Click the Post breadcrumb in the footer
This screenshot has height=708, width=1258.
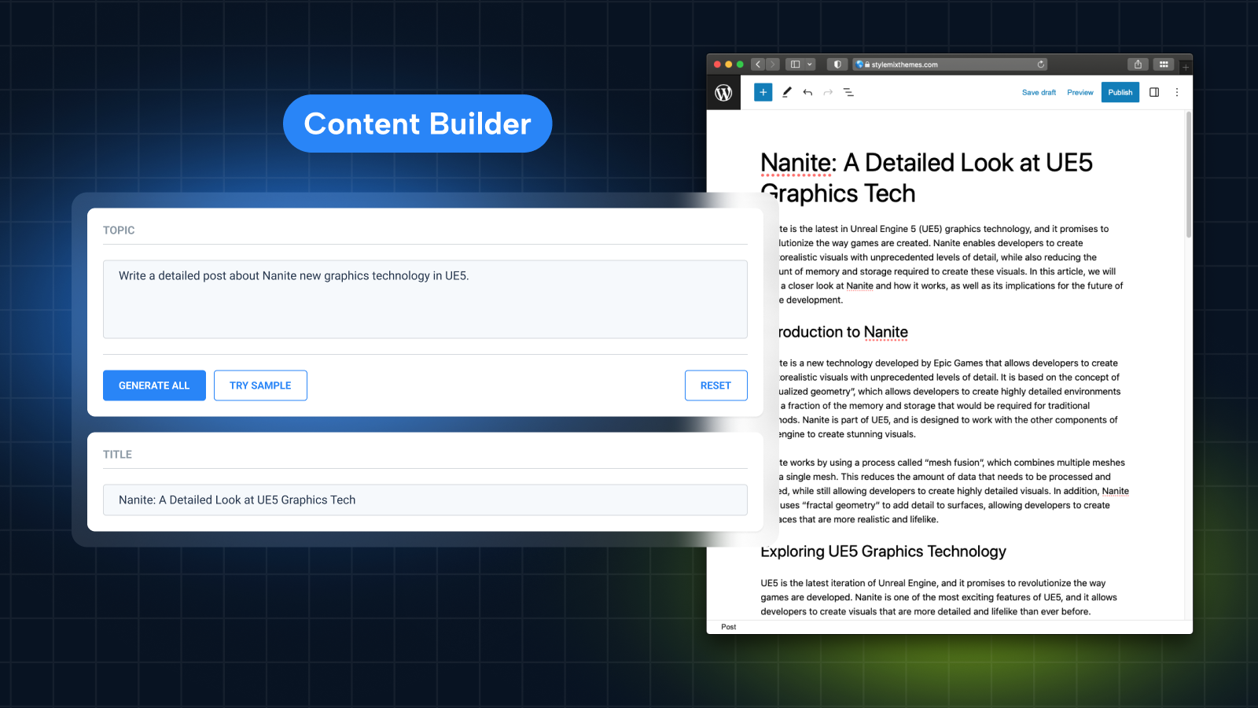click(729, 627)
